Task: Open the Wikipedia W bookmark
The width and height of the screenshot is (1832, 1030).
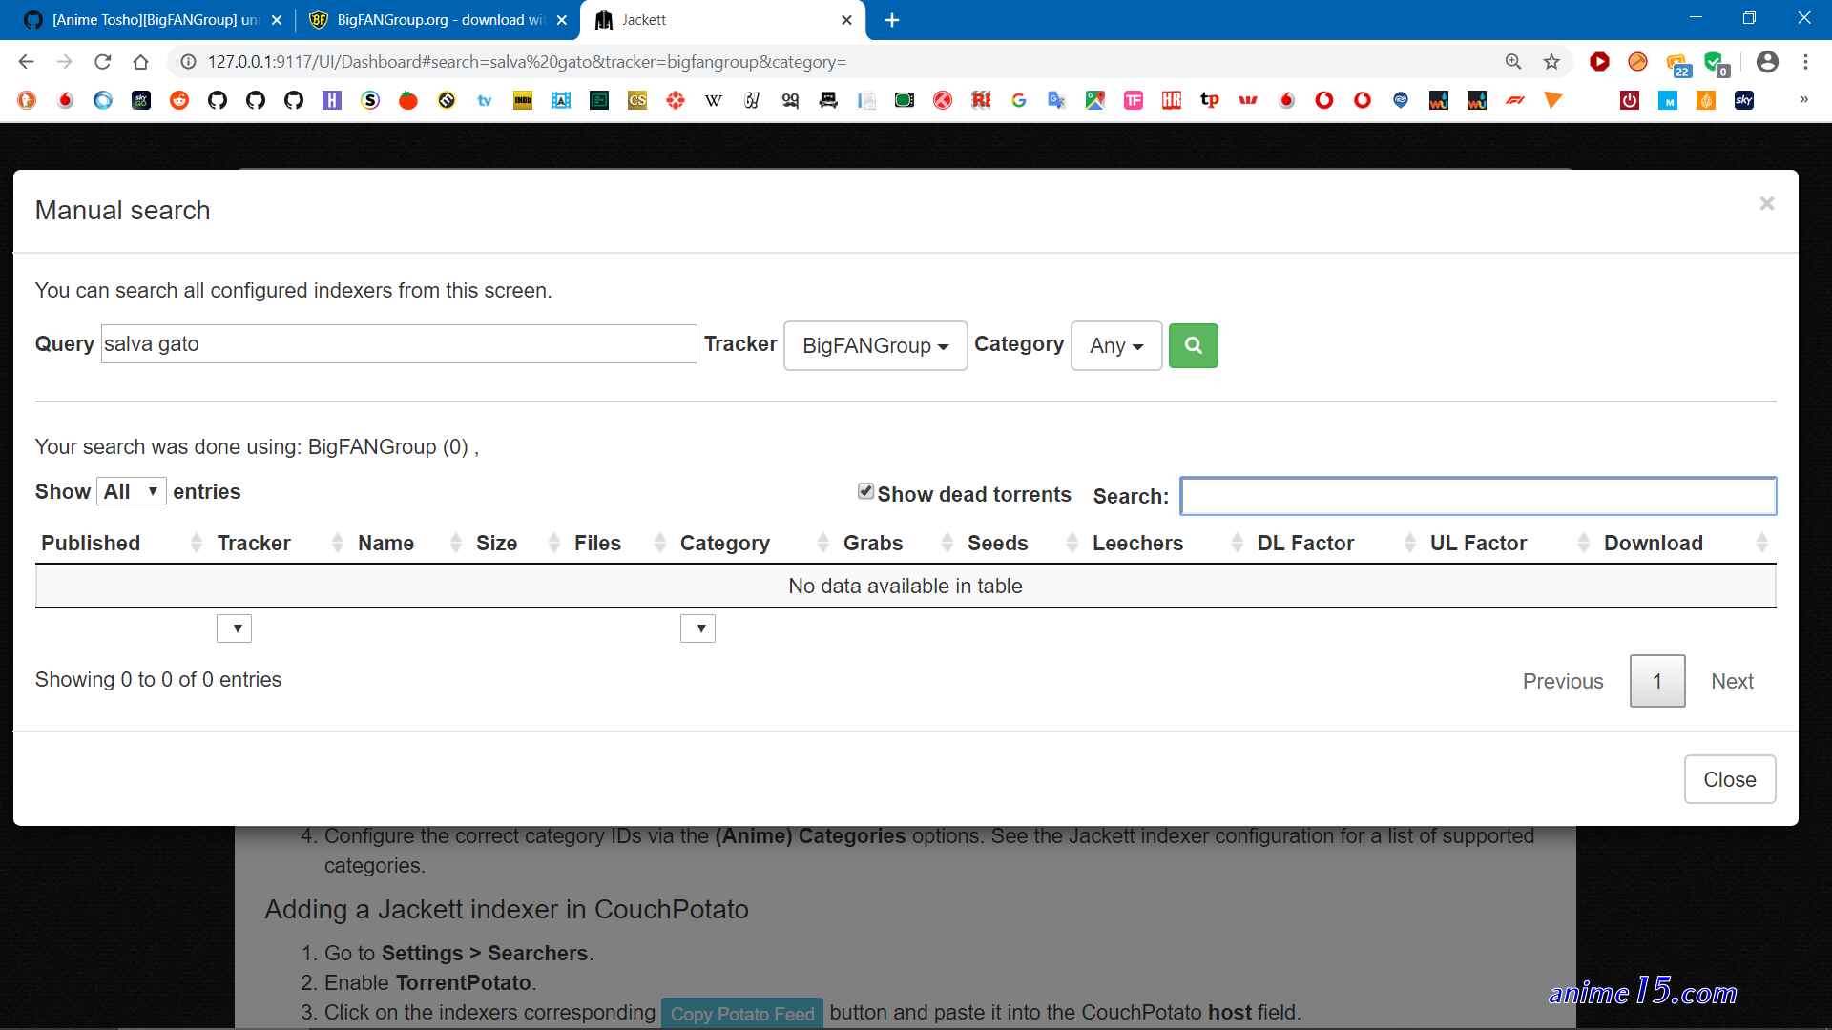Action: [x=714, y=100]
